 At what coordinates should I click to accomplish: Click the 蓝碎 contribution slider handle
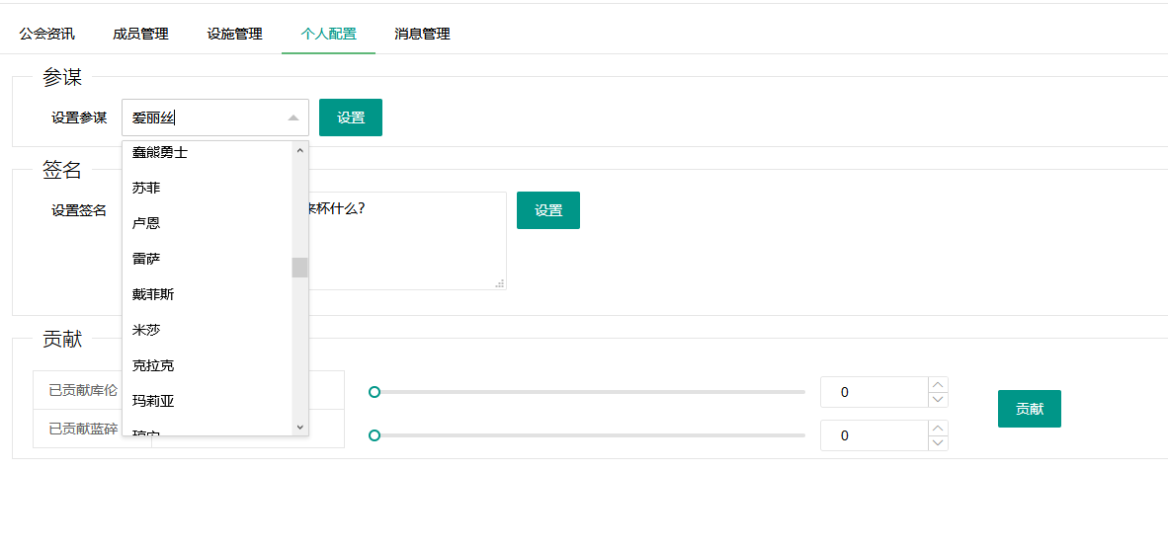tap(375, 435)
